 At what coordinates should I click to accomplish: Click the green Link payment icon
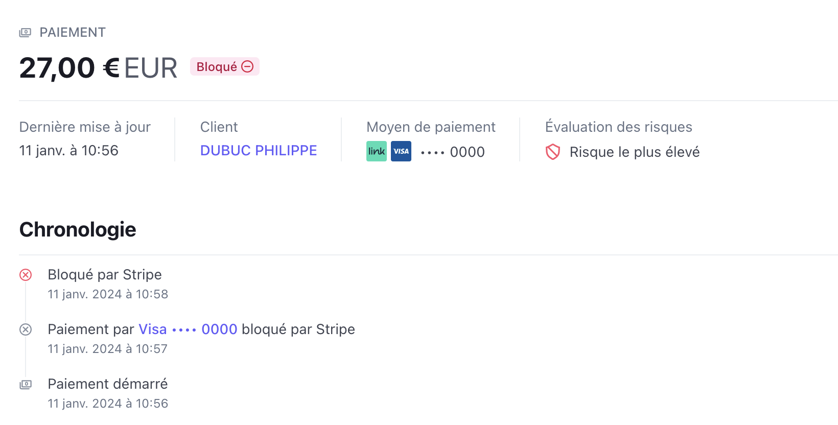tap(377, 151)
